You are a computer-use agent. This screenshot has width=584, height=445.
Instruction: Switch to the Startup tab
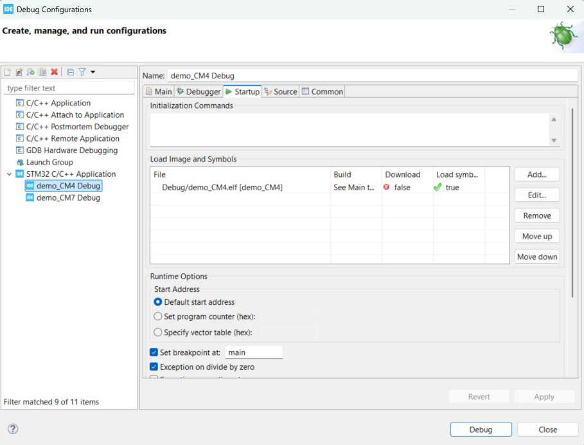pyautogui.click(x=242, y=92)
